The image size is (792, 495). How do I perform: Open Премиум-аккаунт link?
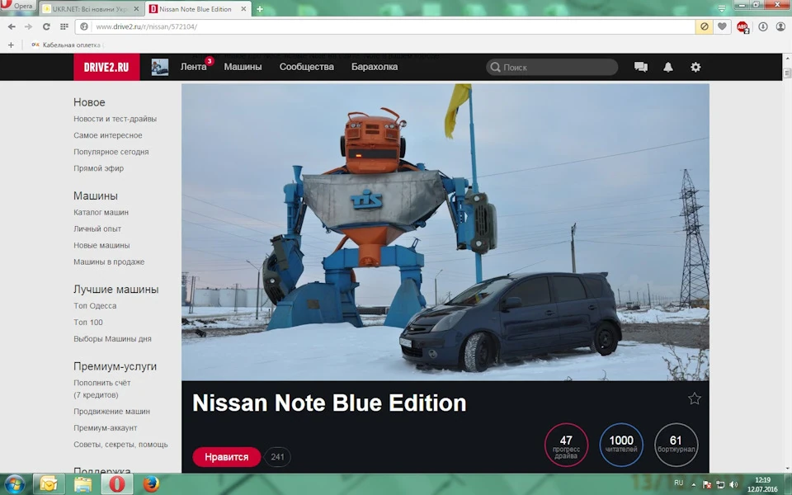pos(106,428)
